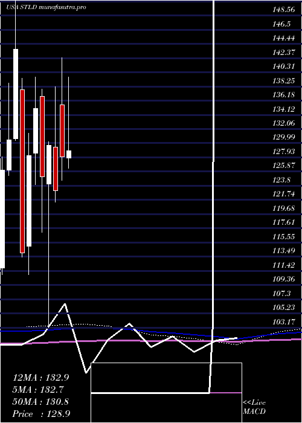Screen dimensions: 302x423
Task: Click the 113.49 price axis label
Action: [x=284, y=251]
